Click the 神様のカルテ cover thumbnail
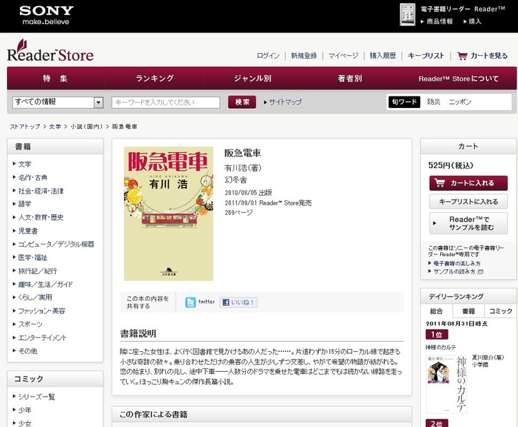 (446, 384)
